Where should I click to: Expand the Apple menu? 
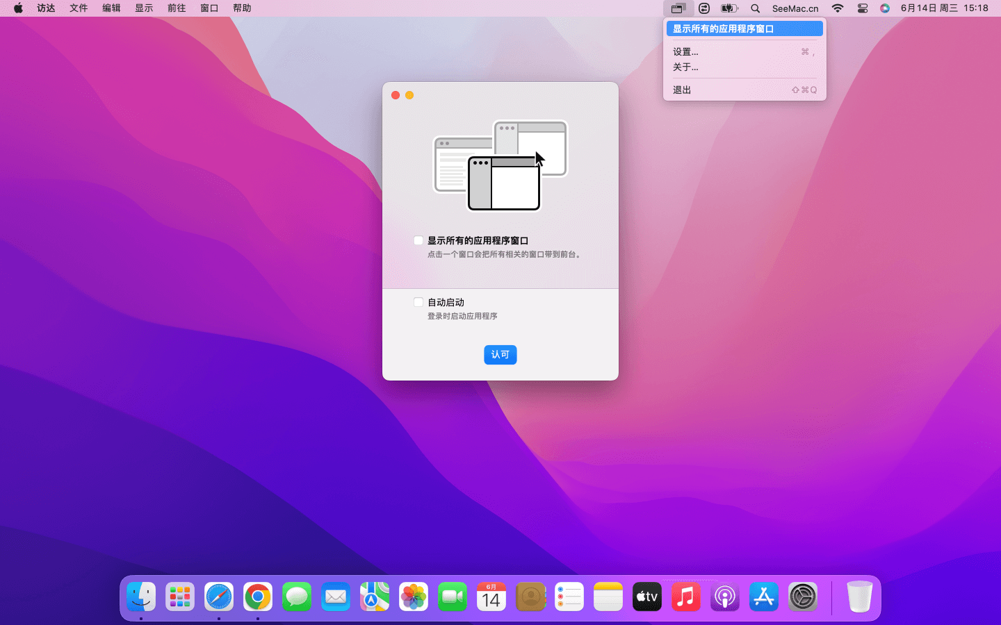pyautogui.click(x=18, y=8)
